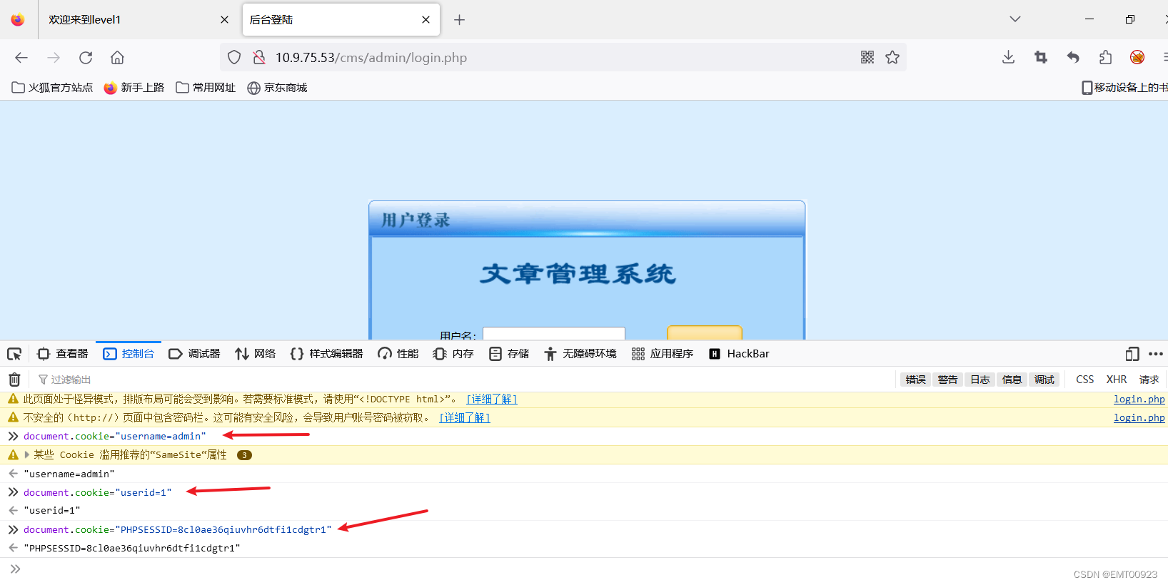Select the document.cookie="userid=1" console line

click(98, 492)
